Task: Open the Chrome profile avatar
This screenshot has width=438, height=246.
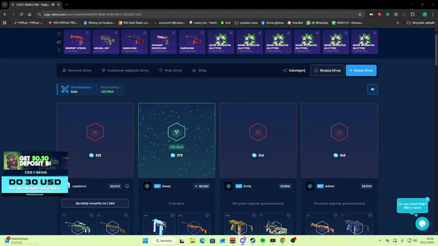Action: coord(425,14)
